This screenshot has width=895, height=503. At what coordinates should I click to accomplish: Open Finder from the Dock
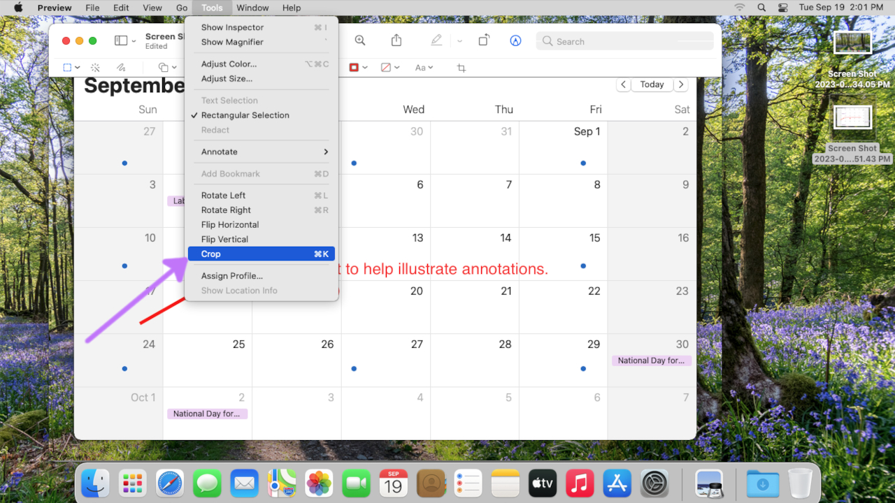click(x=95, y=483)
